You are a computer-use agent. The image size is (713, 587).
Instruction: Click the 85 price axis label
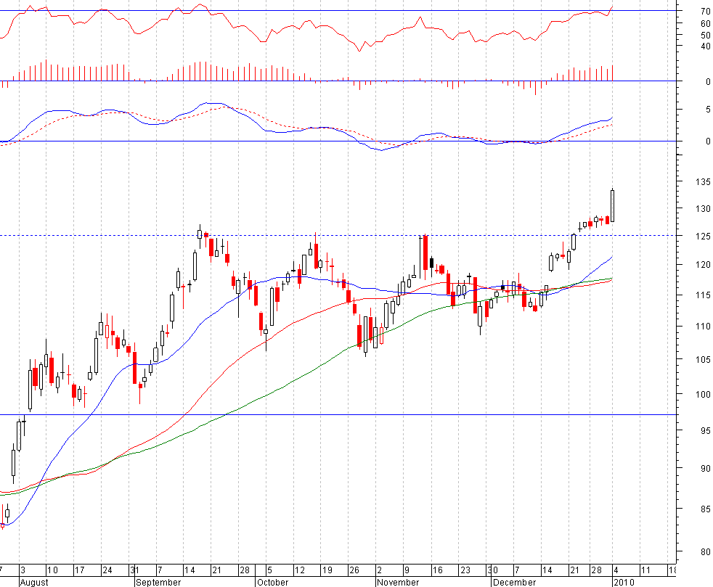705,509
